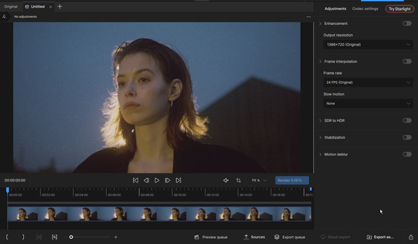Jump to the first frame of the clip
This screenshot has width=418, height=244.
[135, 180]
